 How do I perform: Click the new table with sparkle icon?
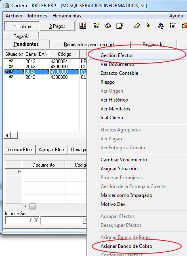pos(96,26)
